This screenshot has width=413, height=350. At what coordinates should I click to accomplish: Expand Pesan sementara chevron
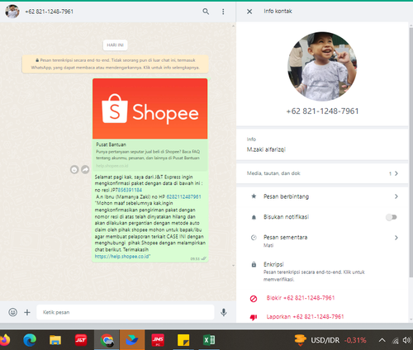point(396,238)
